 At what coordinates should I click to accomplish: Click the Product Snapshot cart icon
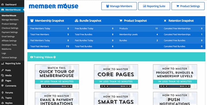click(x=121, y=21)
